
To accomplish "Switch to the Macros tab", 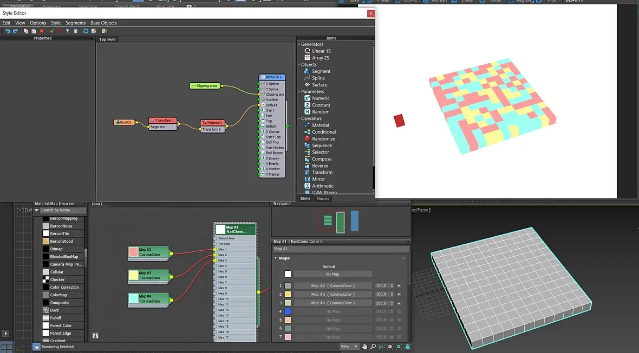I will click(323, 199).
